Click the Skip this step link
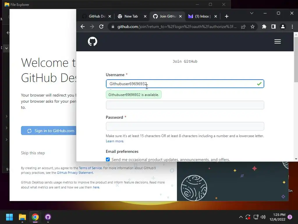The width and height of the screenshot is (298, 224). (x=33, y=153)
